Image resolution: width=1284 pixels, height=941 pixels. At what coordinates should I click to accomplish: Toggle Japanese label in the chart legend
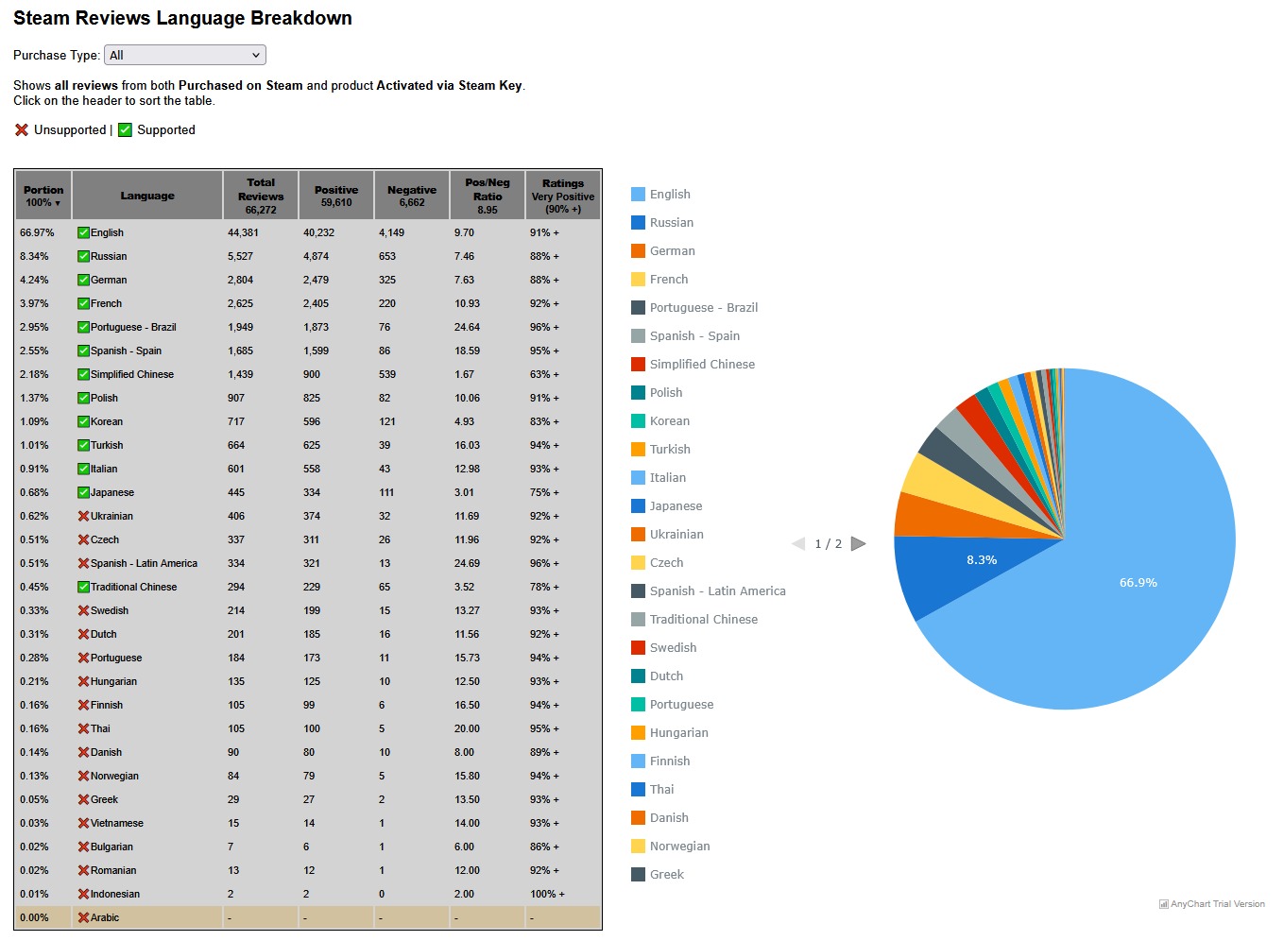[676, 505]
